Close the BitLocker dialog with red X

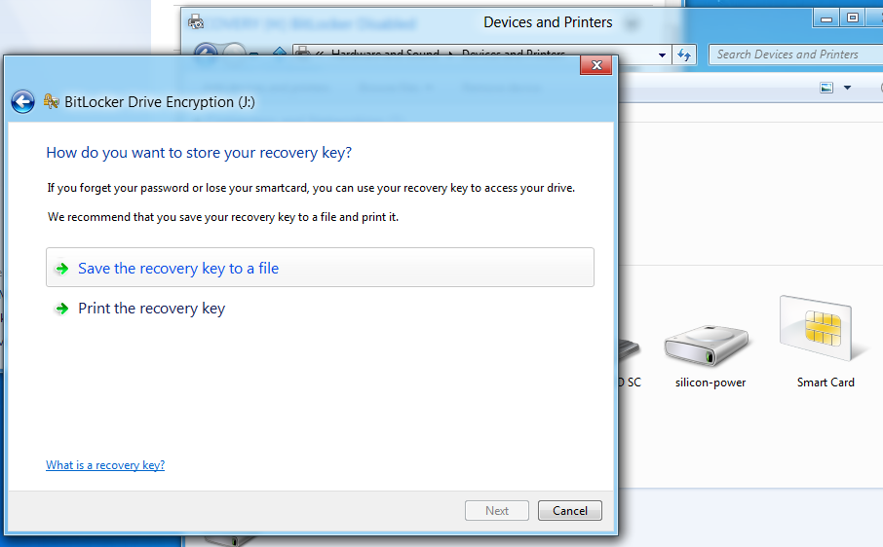[595, 65]
